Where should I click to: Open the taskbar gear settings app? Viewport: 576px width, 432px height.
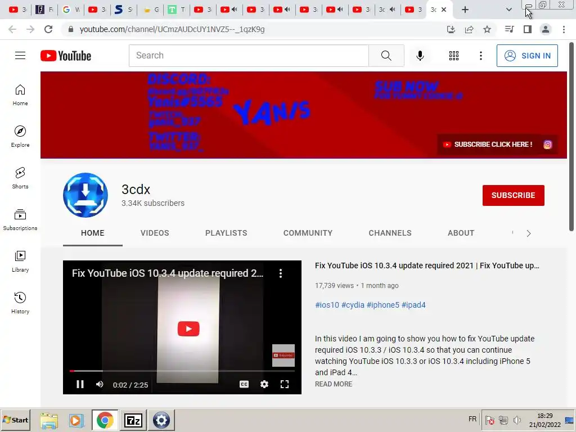click(161, 420)
